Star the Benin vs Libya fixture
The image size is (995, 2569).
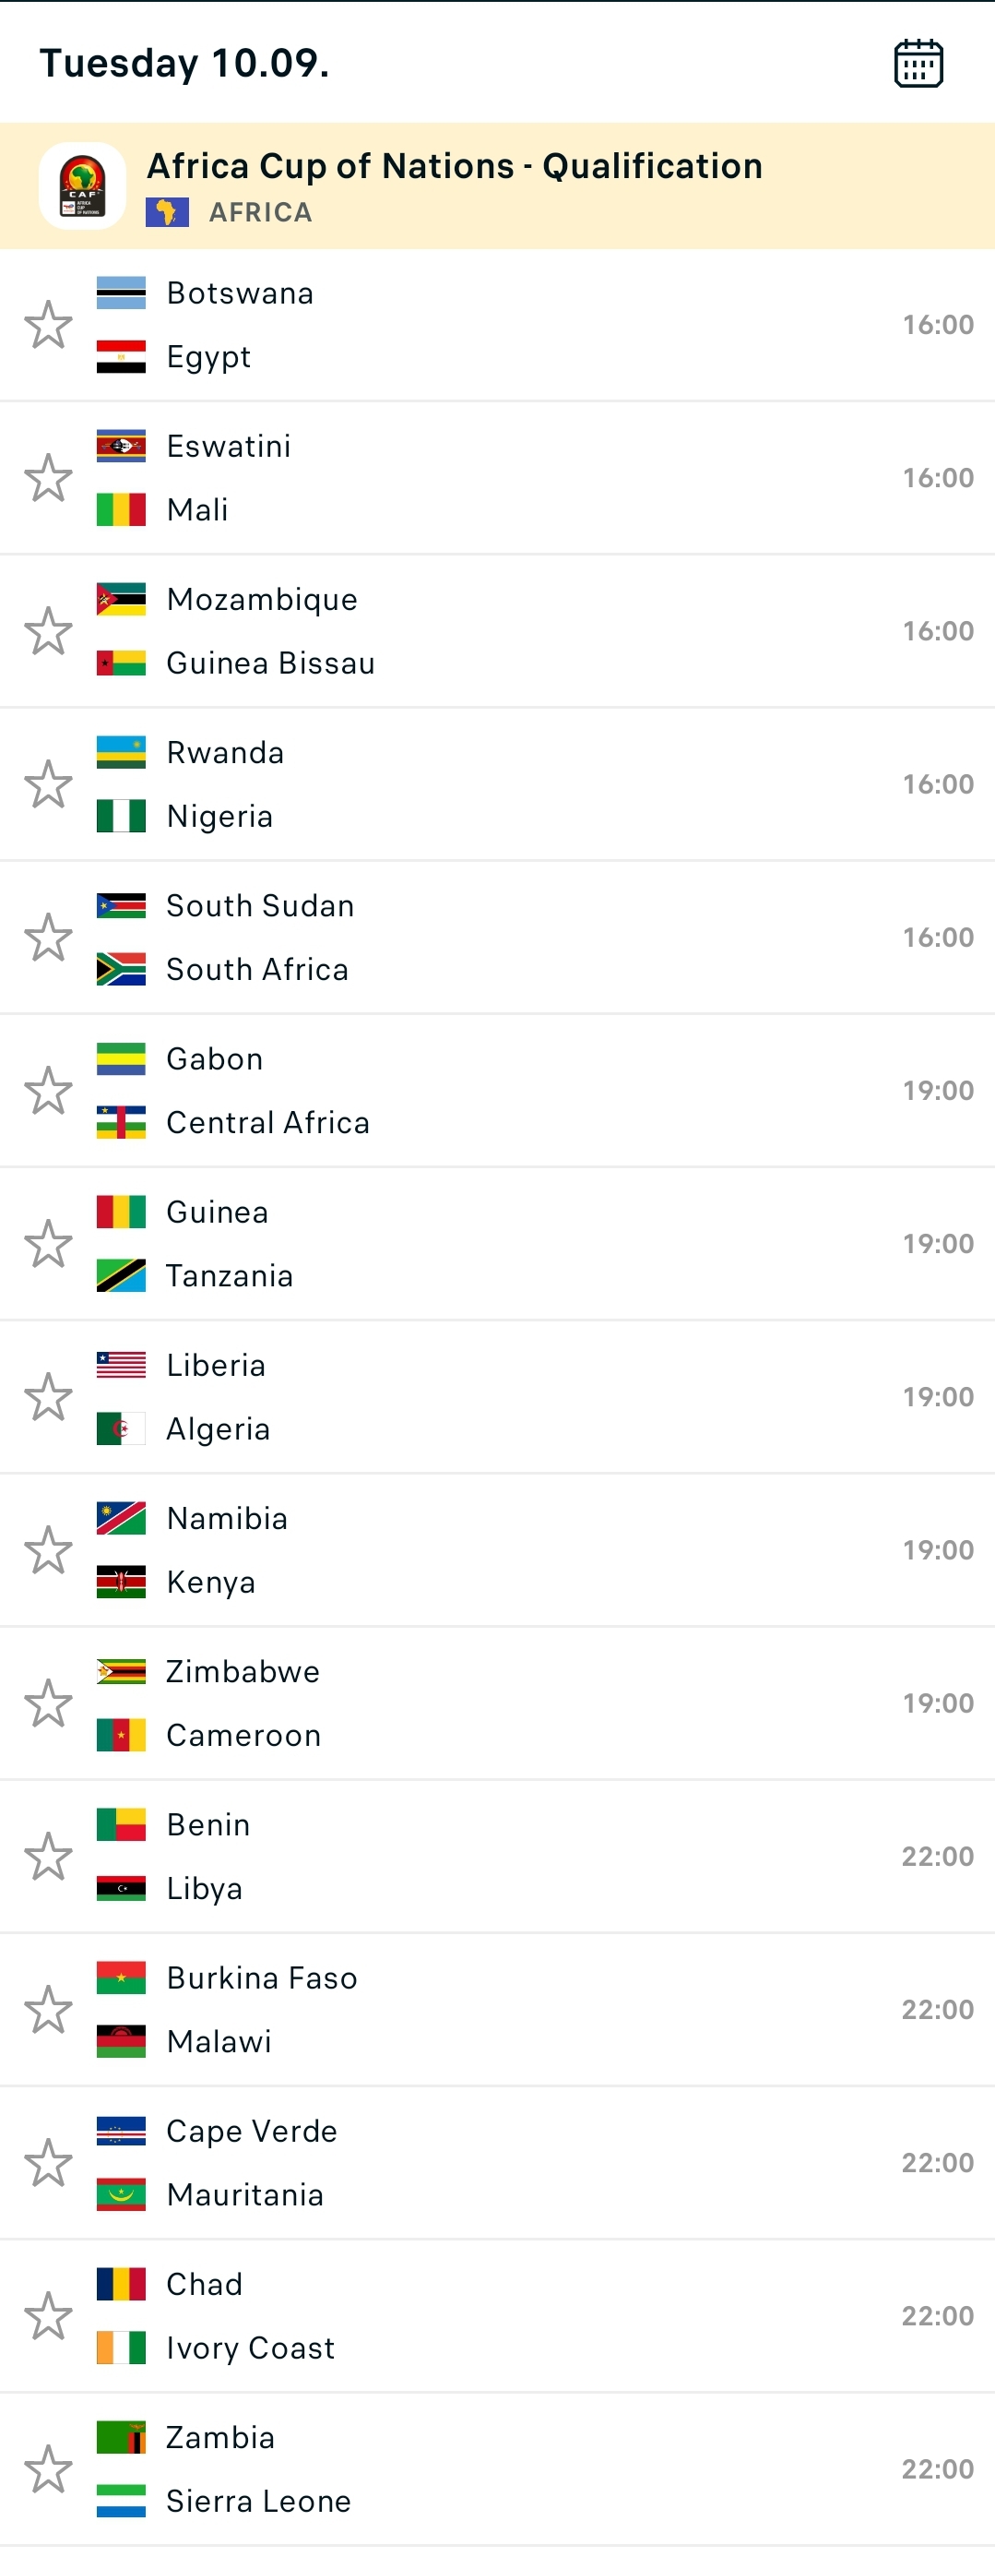coord(48,1857)
